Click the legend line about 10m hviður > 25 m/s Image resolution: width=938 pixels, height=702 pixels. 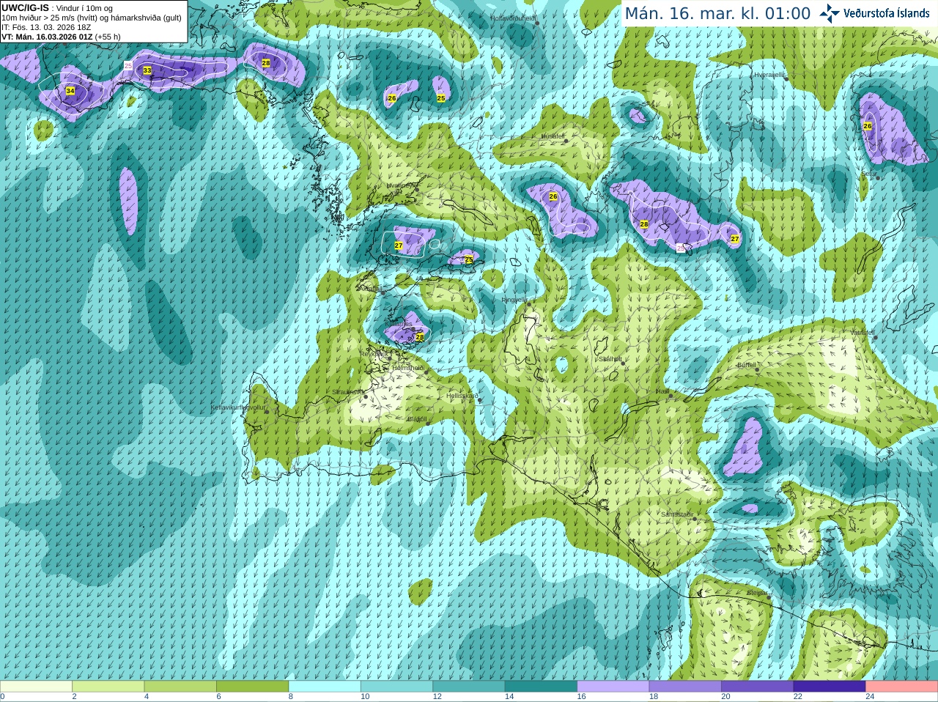click(x=92, y=18)
